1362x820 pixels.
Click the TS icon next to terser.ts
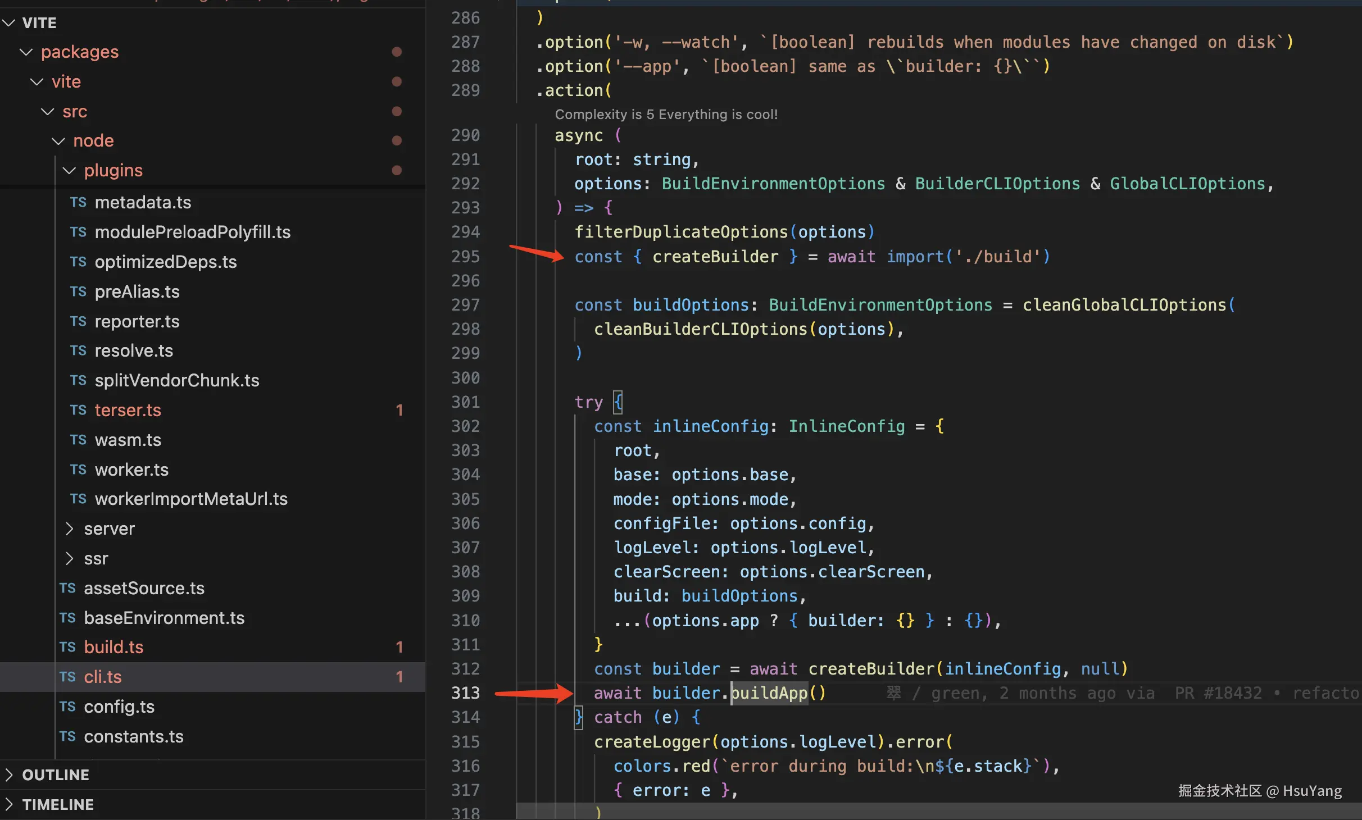78,410
